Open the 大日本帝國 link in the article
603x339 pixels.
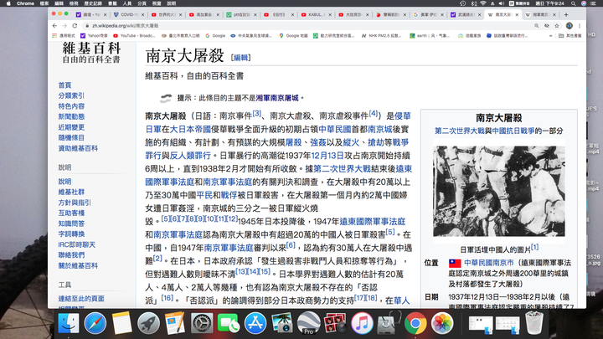click(190, 129)
